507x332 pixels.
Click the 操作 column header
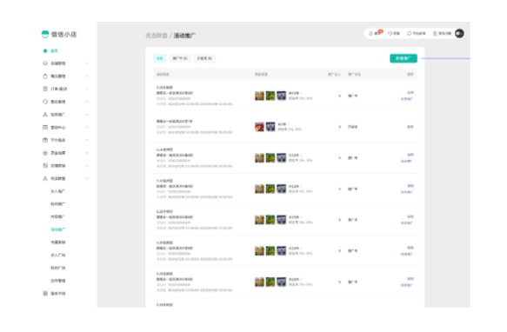410,75
